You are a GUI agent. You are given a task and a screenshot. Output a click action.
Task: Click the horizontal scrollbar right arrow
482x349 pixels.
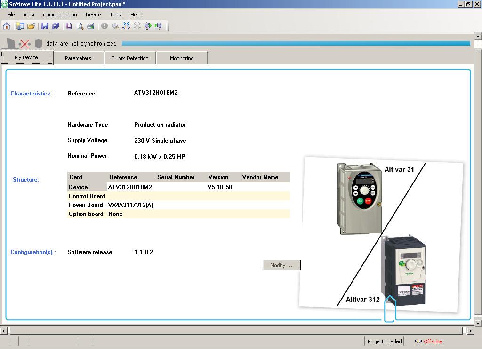point(471,331)
